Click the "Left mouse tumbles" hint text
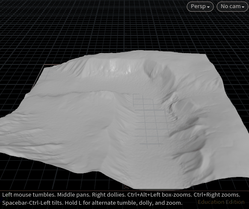 click(29, 195)
